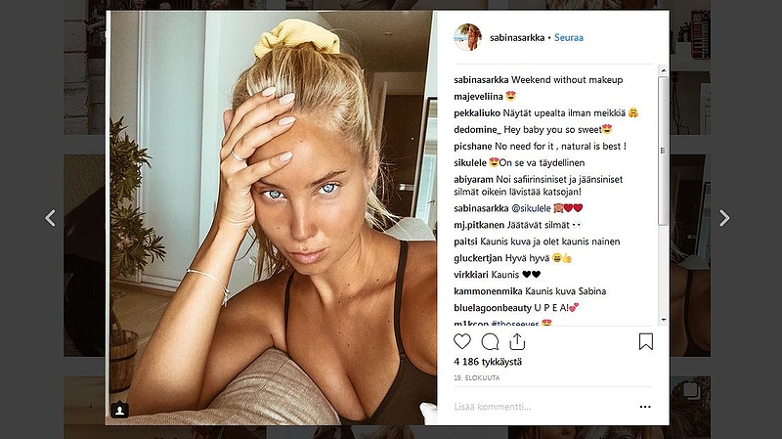Open the @sikulele mention link
782x439 pixels.
[531, 208]
